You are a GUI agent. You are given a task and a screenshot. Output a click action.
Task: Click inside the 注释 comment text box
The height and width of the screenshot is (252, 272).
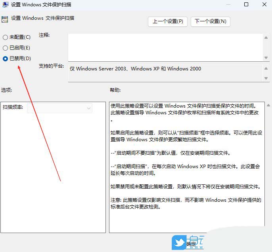(x=165, y=47)
